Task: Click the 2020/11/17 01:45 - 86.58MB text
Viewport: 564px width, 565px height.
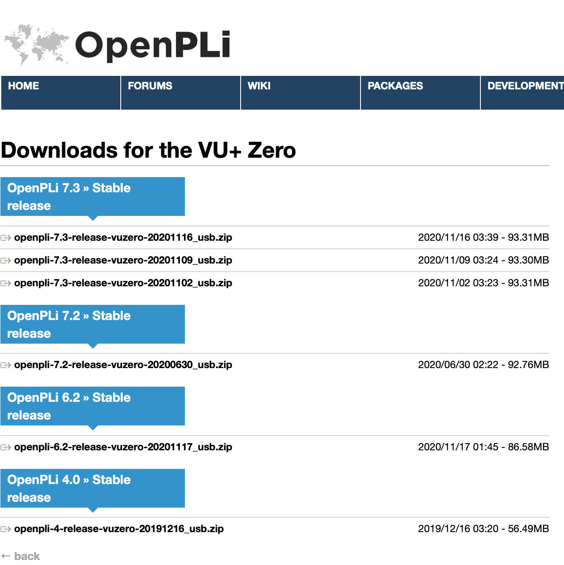Action: click(x=483, y=447)
